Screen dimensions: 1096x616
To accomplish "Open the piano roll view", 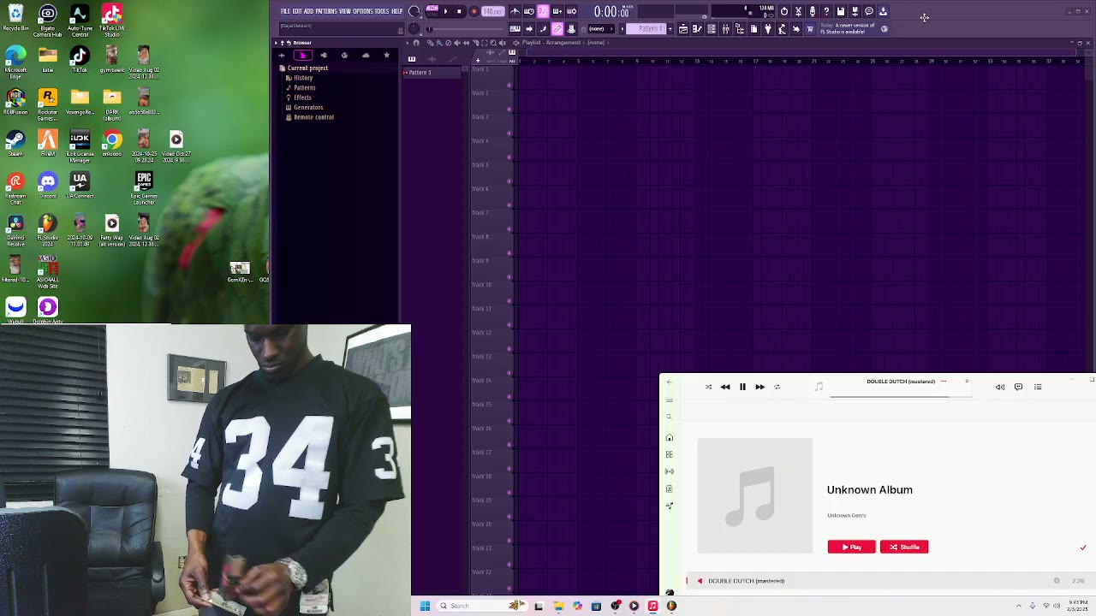I will click(697, 29).
